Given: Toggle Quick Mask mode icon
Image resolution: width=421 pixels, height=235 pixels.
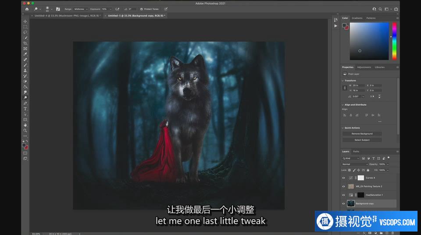Looking at the screenshot, I should coord(25,153).
